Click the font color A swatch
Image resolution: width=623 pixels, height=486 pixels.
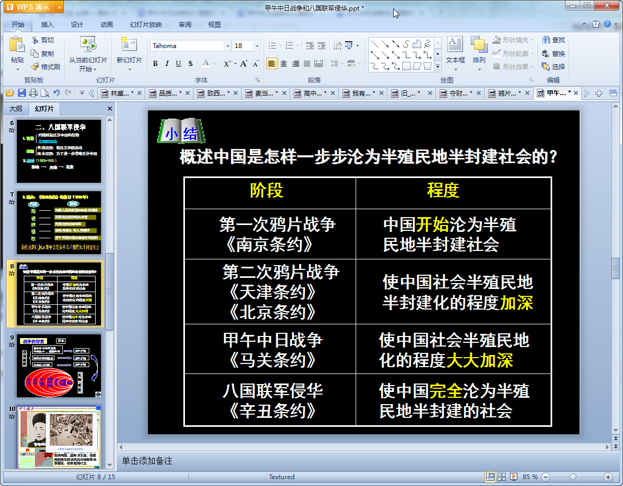tap(206, 63)
